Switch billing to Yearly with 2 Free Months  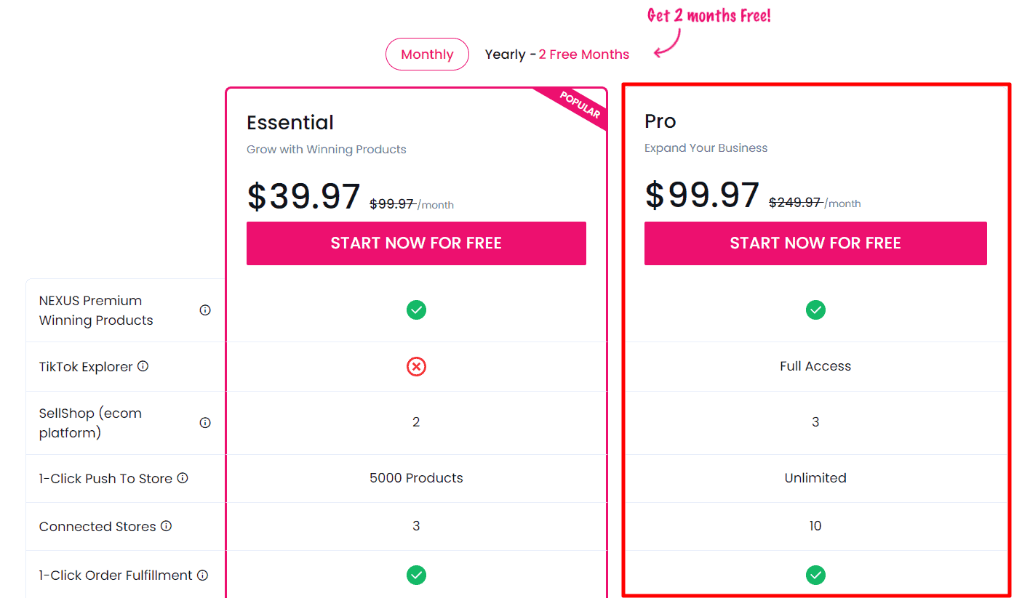click(556, 54)
